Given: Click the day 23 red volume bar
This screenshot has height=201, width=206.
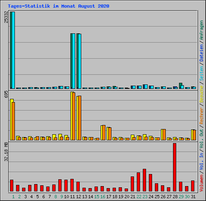Looking at the screenshot, I should click(x=144, y=180).
